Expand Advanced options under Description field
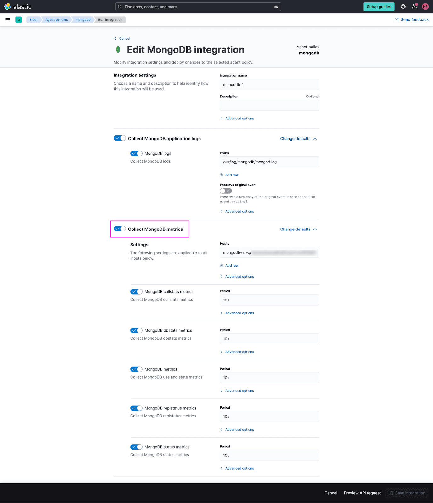433x503 pixels. coord(239,119)
